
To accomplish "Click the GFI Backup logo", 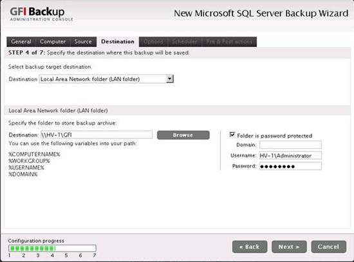I will (x=41, y=14).
